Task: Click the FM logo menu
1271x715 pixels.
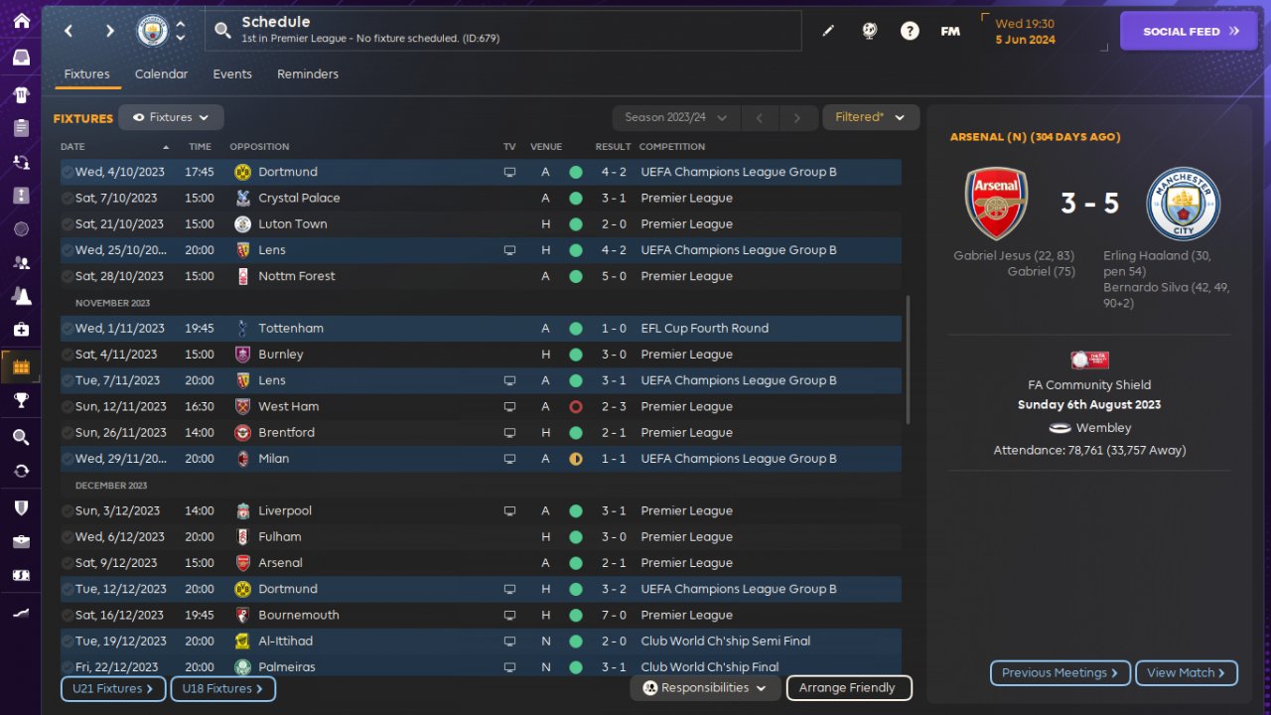Action: pyautogui.click(x=950, y=31)
